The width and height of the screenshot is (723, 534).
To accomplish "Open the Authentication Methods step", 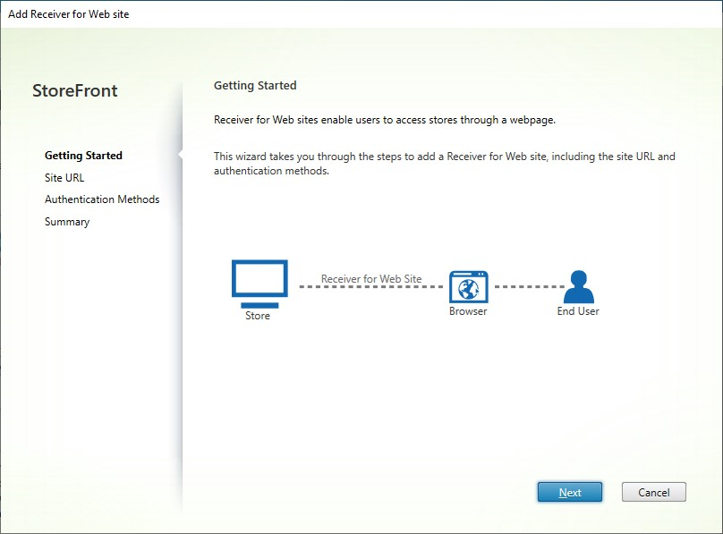I will pos(102,199).
